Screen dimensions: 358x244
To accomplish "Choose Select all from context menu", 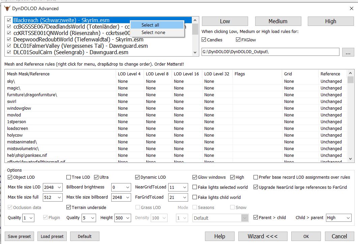I will [157, 25].
